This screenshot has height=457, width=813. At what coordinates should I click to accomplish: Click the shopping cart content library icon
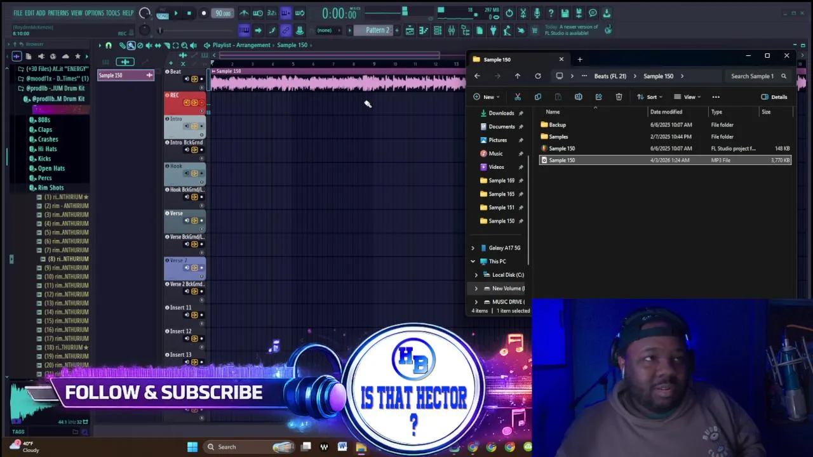tap(534, 30)
